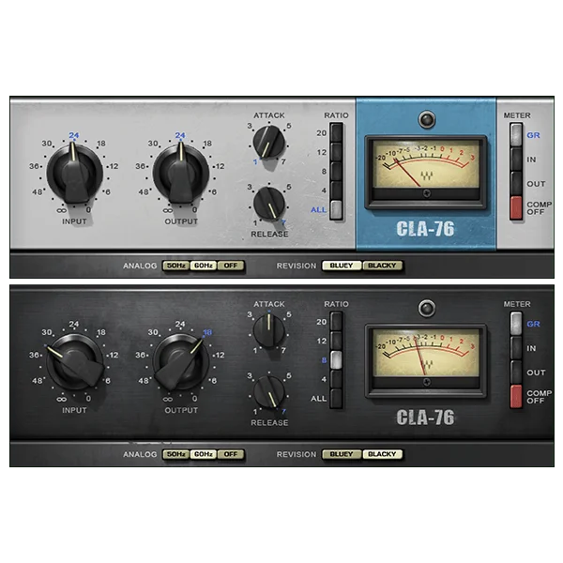Viewport: 563px width, 563px height.
Task: Click the Attack knob on Blacky unit
Action: coord(269,330)
